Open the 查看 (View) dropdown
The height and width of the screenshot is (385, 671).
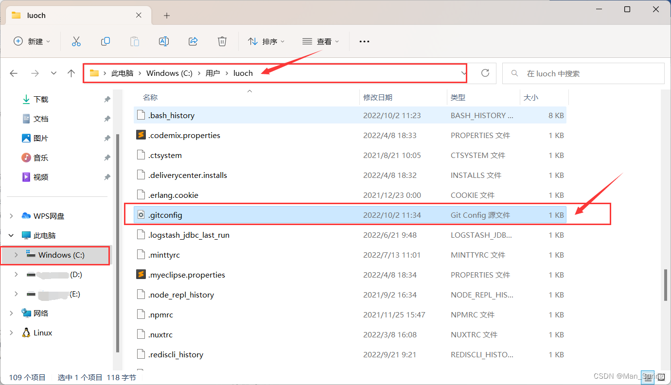[x=320, y=41]
